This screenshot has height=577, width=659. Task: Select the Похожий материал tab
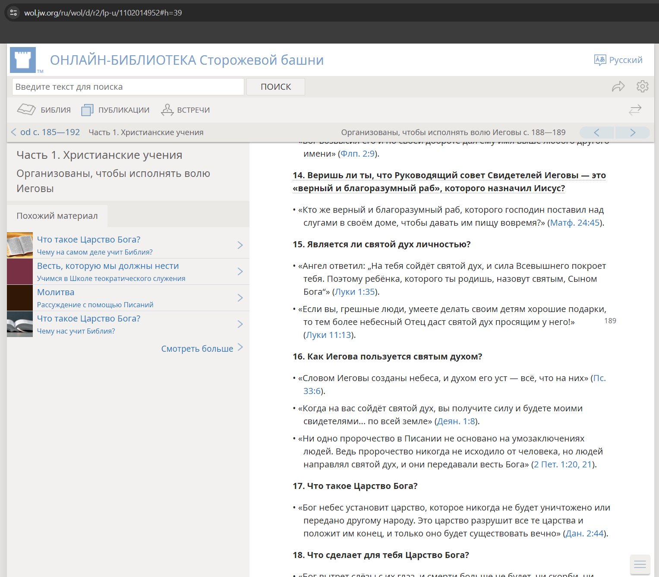coord(57,216)
